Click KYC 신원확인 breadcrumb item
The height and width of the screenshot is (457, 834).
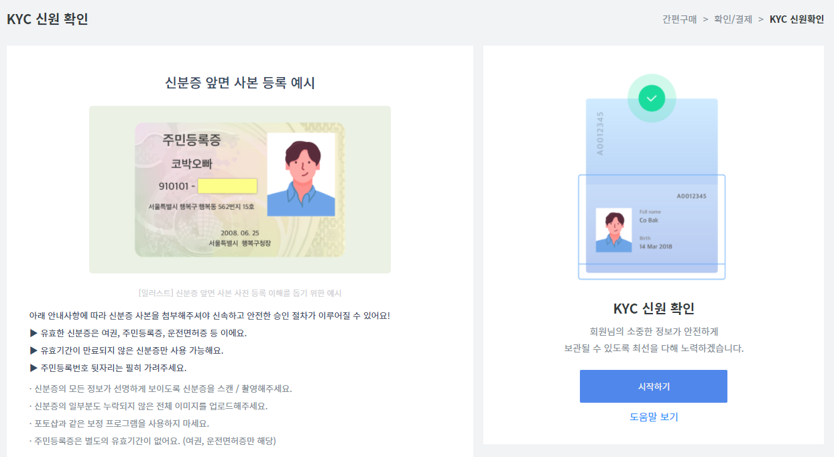pyautogui.click(x=796, y=19)
